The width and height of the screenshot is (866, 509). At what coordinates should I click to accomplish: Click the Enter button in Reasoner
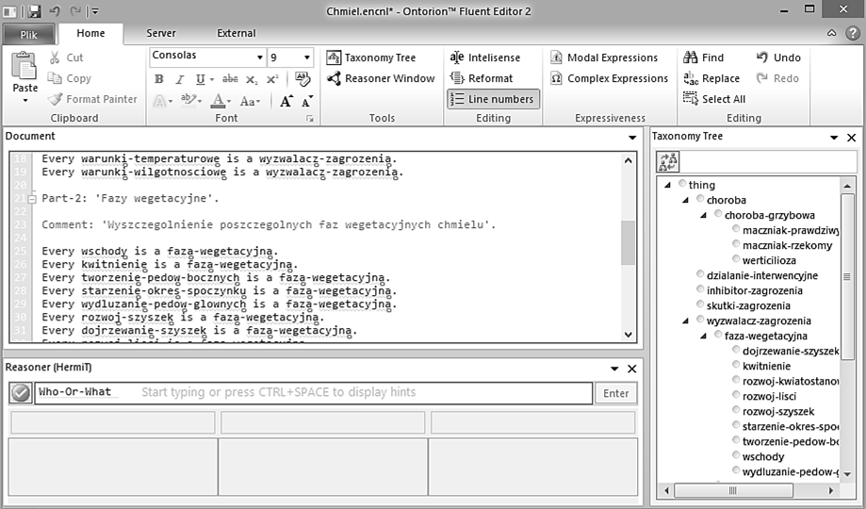click(x=615, y=393)
